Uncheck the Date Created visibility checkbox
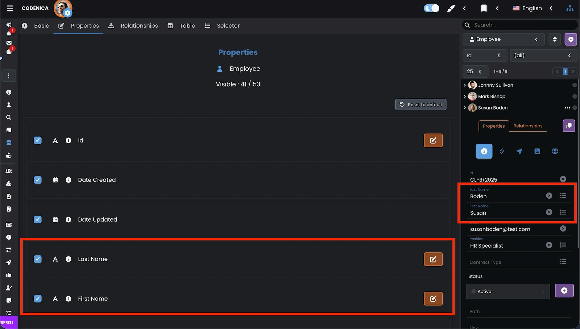580x329 pixels. point(38,180)
